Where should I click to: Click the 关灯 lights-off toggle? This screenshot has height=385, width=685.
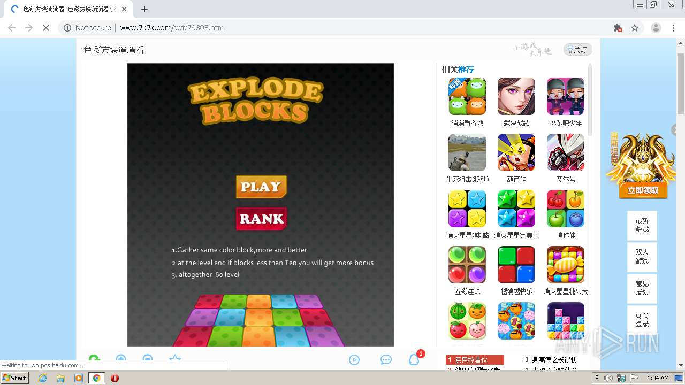click(x=577, y=50)
